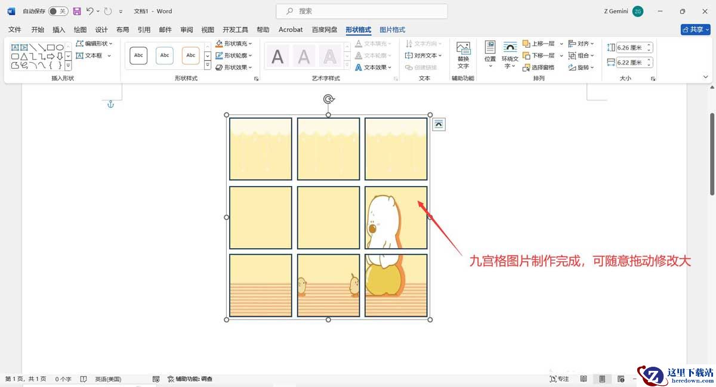716x387 pixels.
Task: Open the 形状轮廓 dropdown
Action: [234, 55]
